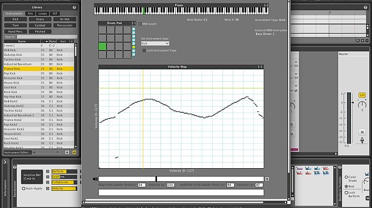Sort the Library by the Name column header
This screenshot has height=208, width=372.
click(22, 41)
